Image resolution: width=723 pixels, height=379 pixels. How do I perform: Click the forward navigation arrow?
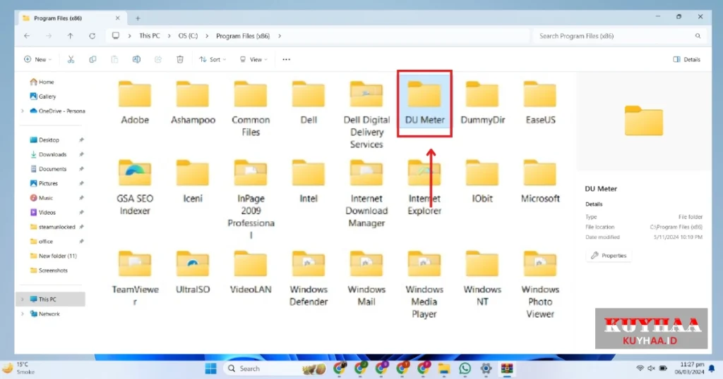tap(49, 36)
